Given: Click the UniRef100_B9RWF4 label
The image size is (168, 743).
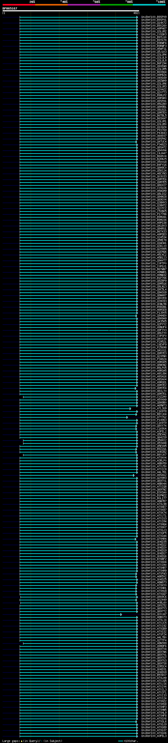Looking at the screenshot, I should point(154,43).
